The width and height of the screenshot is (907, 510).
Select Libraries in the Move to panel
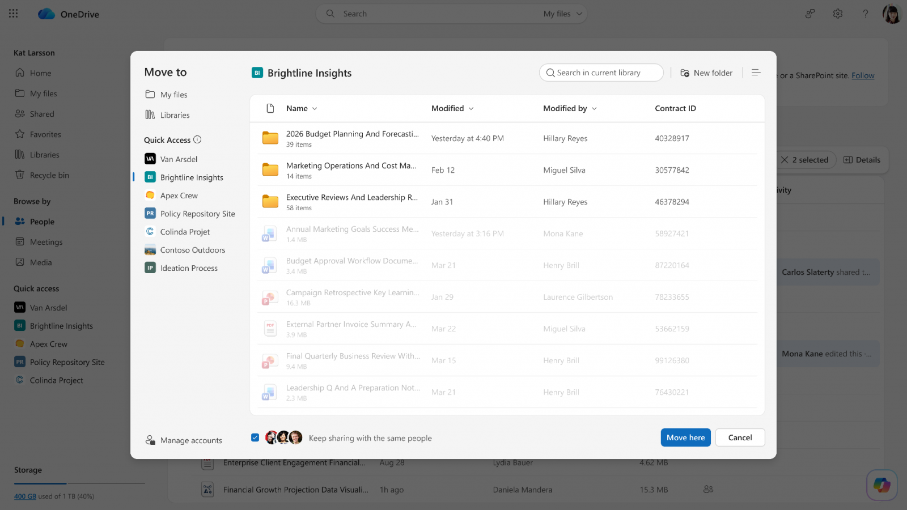pyautogui.click(x=174, y=114)
